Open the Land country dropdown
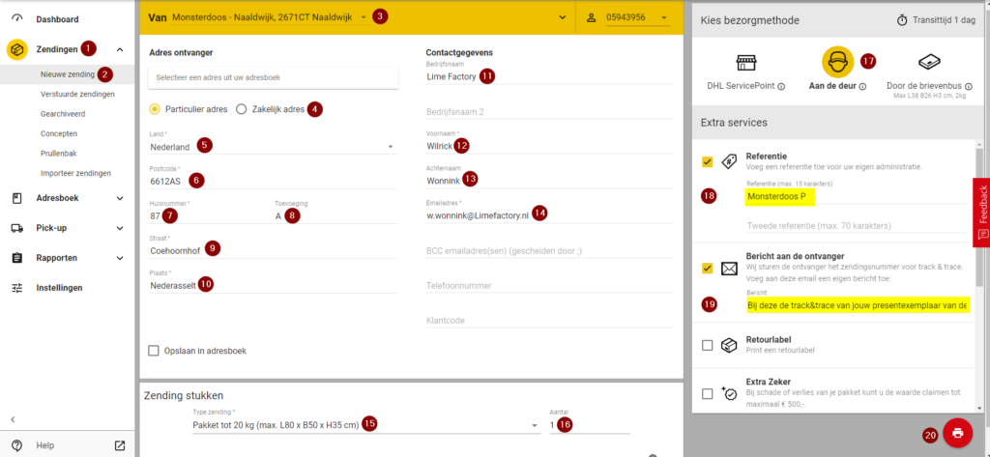 [391, 148]
